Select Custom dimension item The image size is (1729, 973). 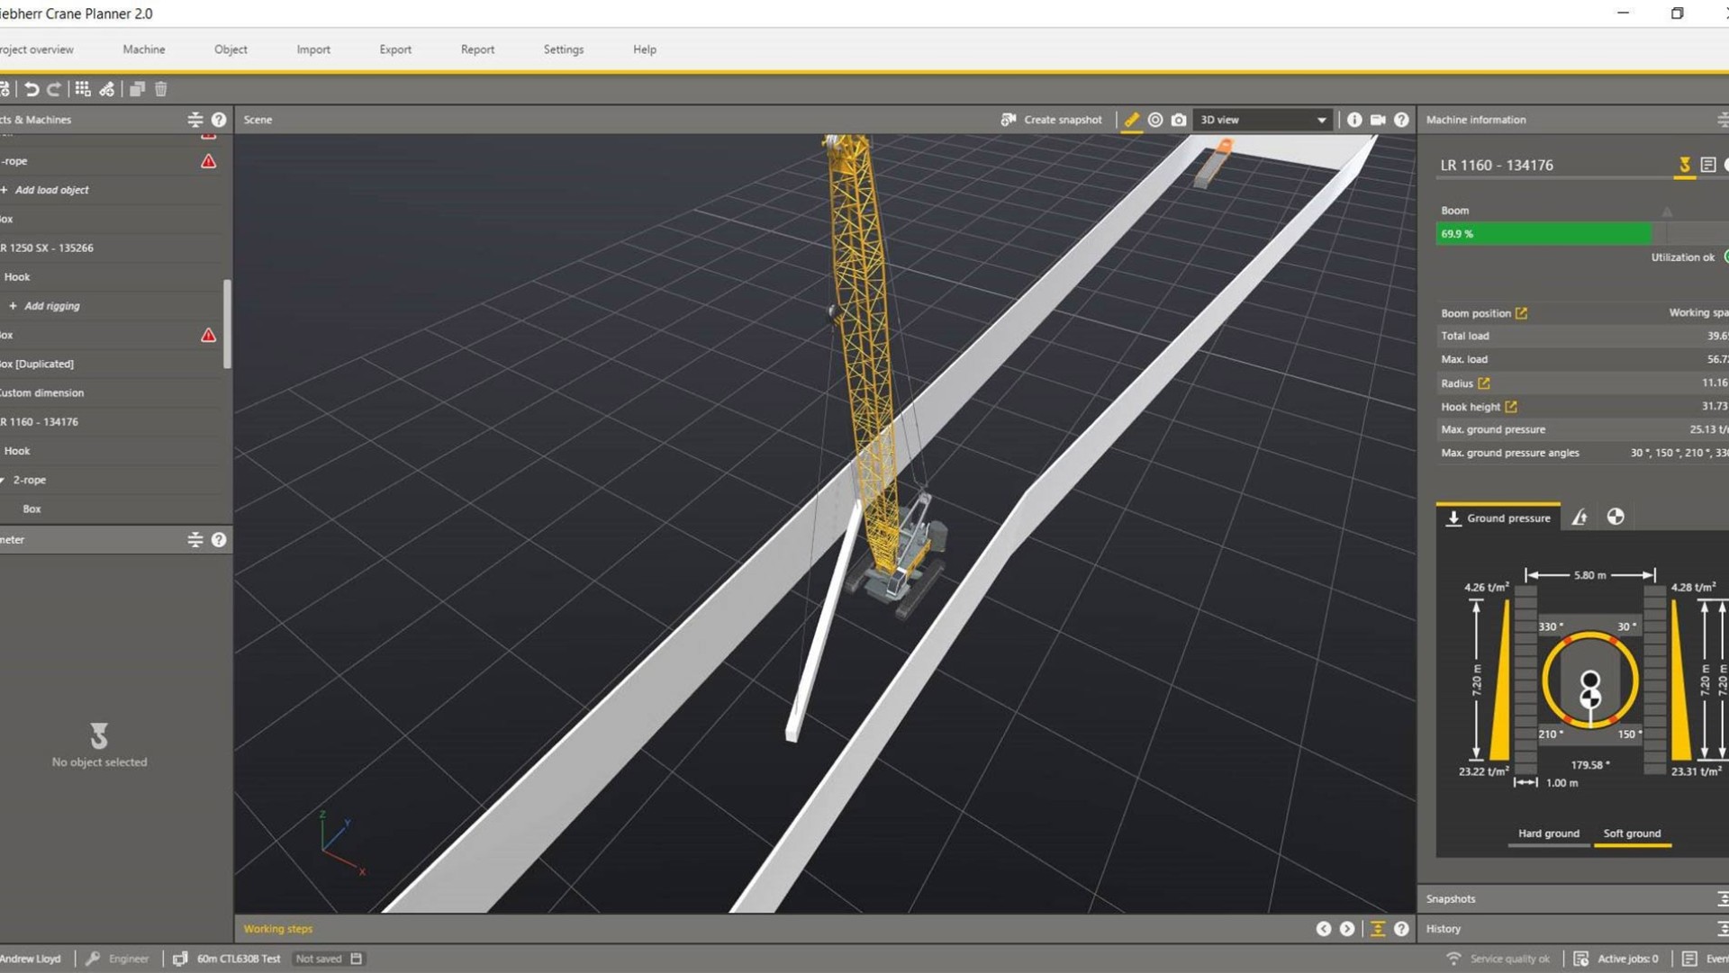[x=41, y=392]
